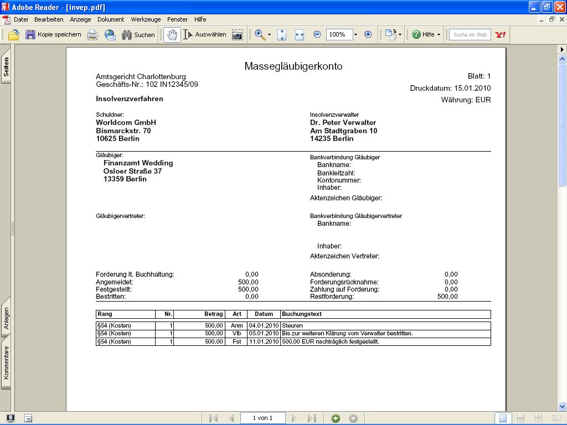This screenshot has height=425, width=567.
Task: Click the right pane expand arrow
Action: pyautogui.click(x=563, y=49)
